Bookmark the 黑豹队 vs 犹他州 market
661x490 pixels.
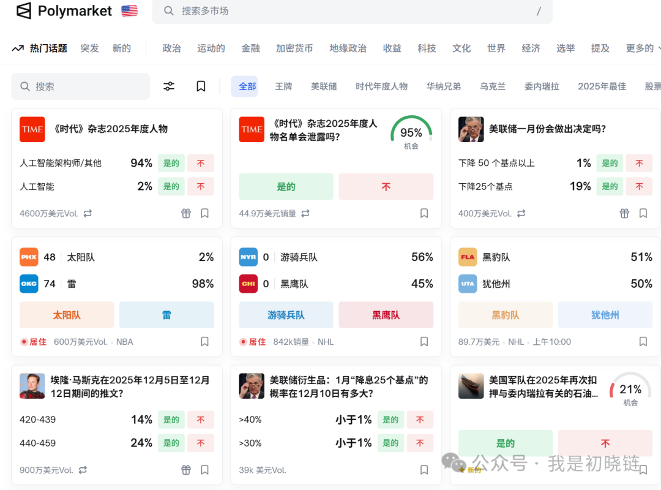point(643,341)
